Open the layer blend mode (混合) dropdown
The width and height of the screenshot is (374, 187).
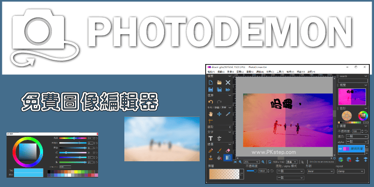[357, 137]
